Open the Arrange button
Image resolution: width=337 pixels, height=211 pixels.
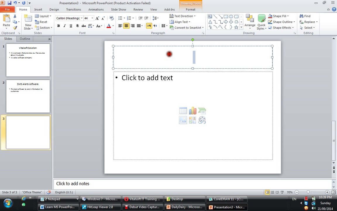(250, 22)
